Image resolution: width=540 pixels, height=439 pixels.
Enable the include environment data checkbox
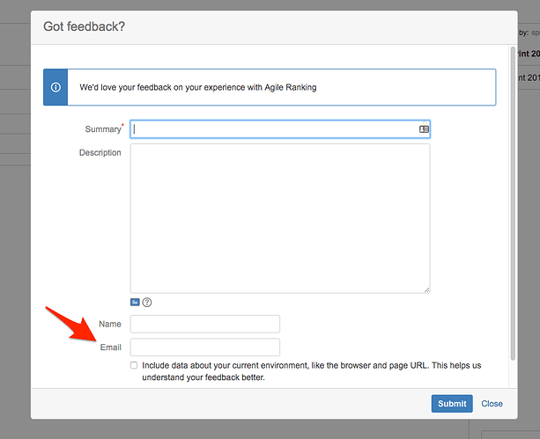coord(134,365)
